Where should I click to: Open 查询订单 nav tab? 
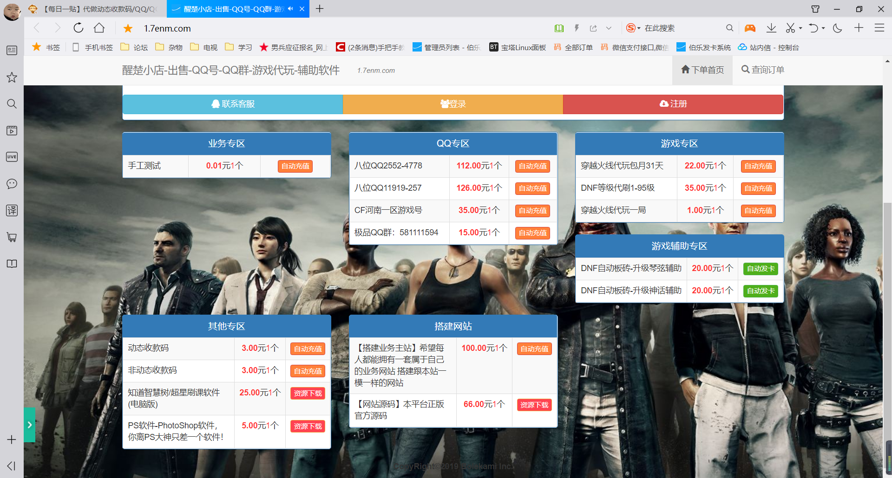click(763, 70)
